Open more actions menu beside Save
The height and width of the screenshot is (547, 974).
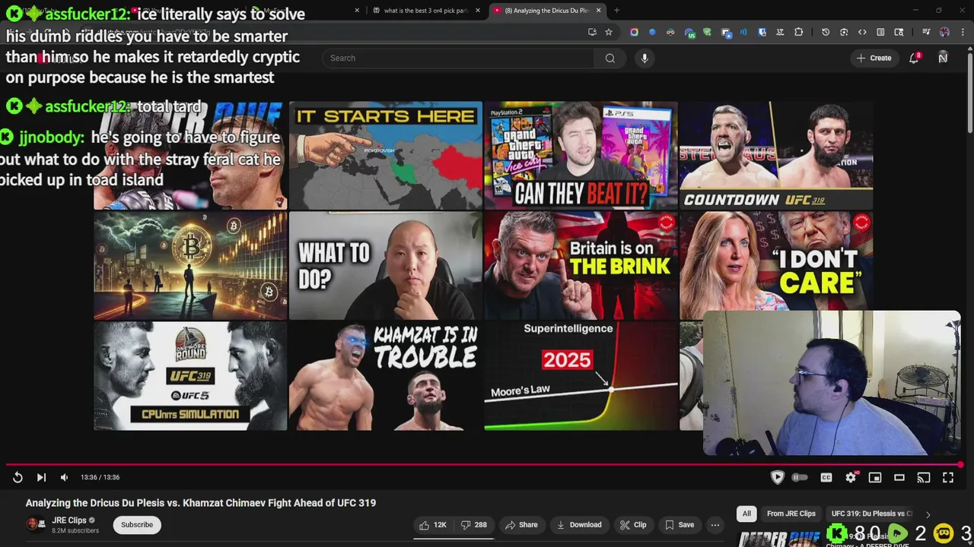click(x=715, y=525)
